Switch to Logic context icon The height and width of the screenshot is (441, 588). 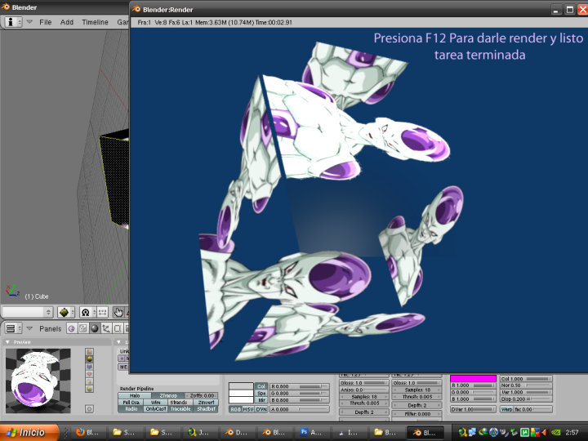[x=71, y=328]
